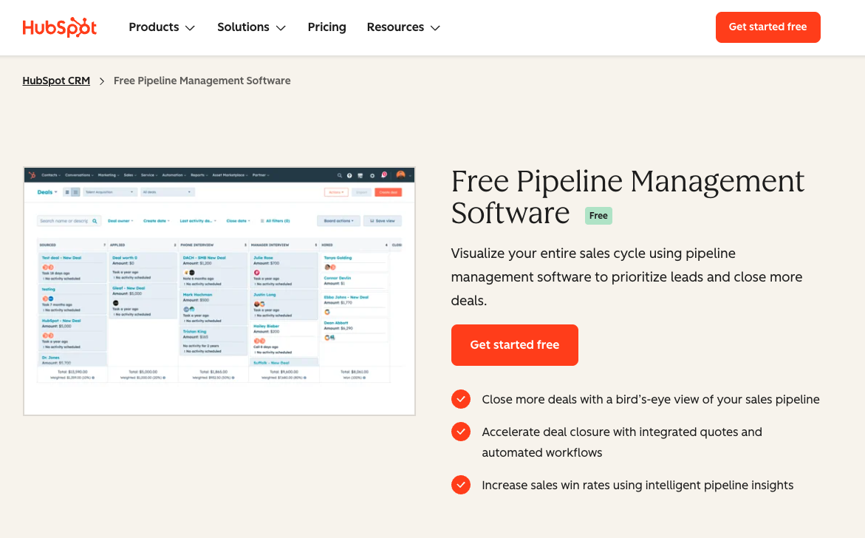The width and height of the screenshot is (865, 538).
Task: Expand the Resources dropdown menu
Action: click(x=403, y=27)
